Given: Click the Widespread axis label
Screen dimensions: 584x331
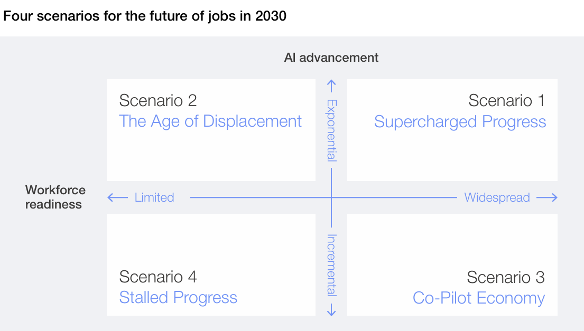Looking at the screenshot, I should [497, 198].
